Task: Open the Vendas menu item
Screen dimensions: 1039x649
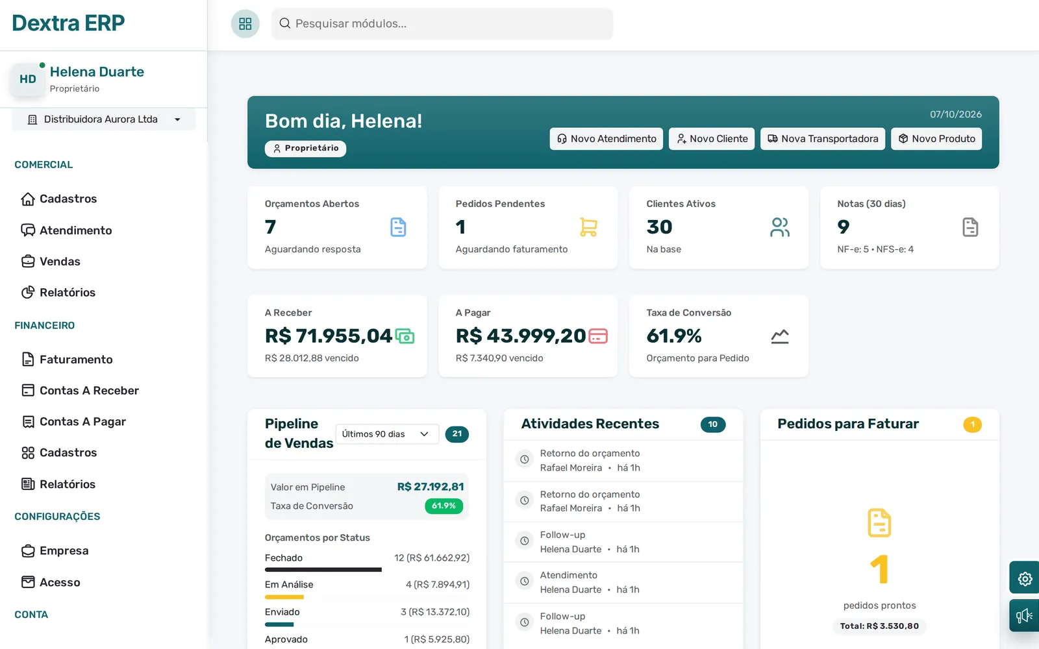Action: pos(51,262)
